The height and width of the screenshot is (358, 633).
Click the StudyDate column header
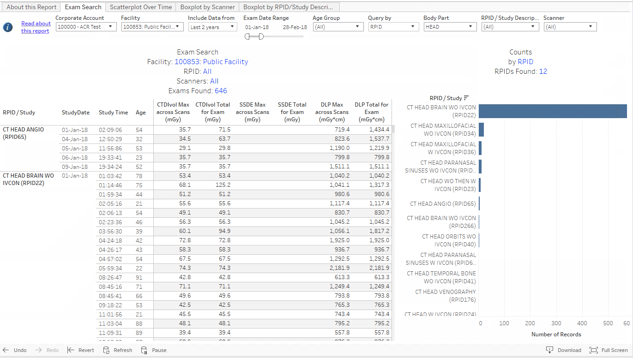click(x=76, y=113)
